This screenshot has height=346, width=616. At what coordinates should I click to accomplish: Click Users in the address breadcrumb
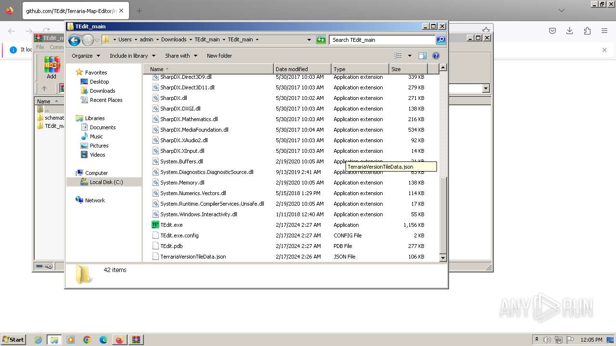point(125,40)
